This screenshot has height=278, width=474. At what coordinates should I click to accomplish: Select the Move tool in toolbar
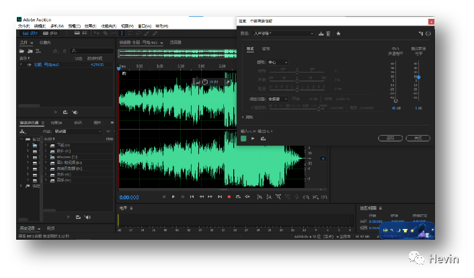97,33
